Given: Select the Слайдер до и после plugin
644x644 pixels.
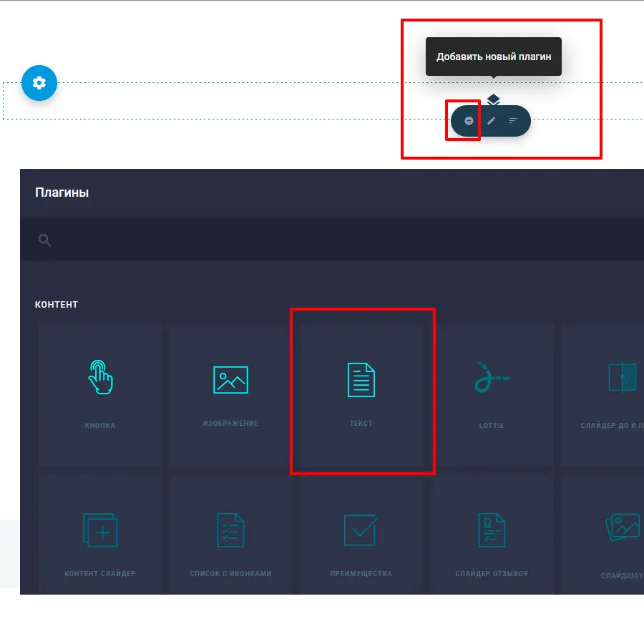Looking at the screenshot, I should click(605, 395).
